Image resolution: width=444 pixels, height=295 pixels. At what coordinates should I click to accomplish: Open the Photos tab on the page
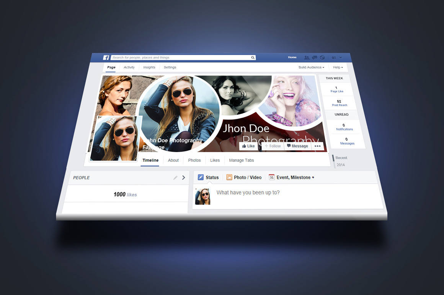click(194, 160)
